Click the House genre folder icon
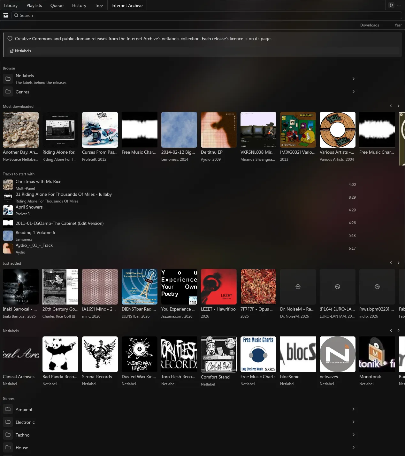The width and height of the screenshot is (405, 456). click(8, 447)
